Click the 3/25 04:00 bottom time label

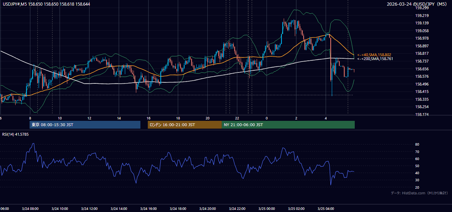point(326,208)
